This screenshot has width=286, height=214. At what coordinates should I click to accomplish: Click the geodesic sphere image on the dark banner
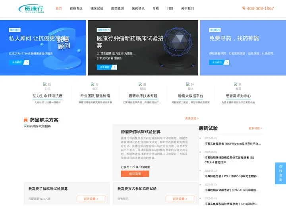pyautogui.click(x=177, y=42)
